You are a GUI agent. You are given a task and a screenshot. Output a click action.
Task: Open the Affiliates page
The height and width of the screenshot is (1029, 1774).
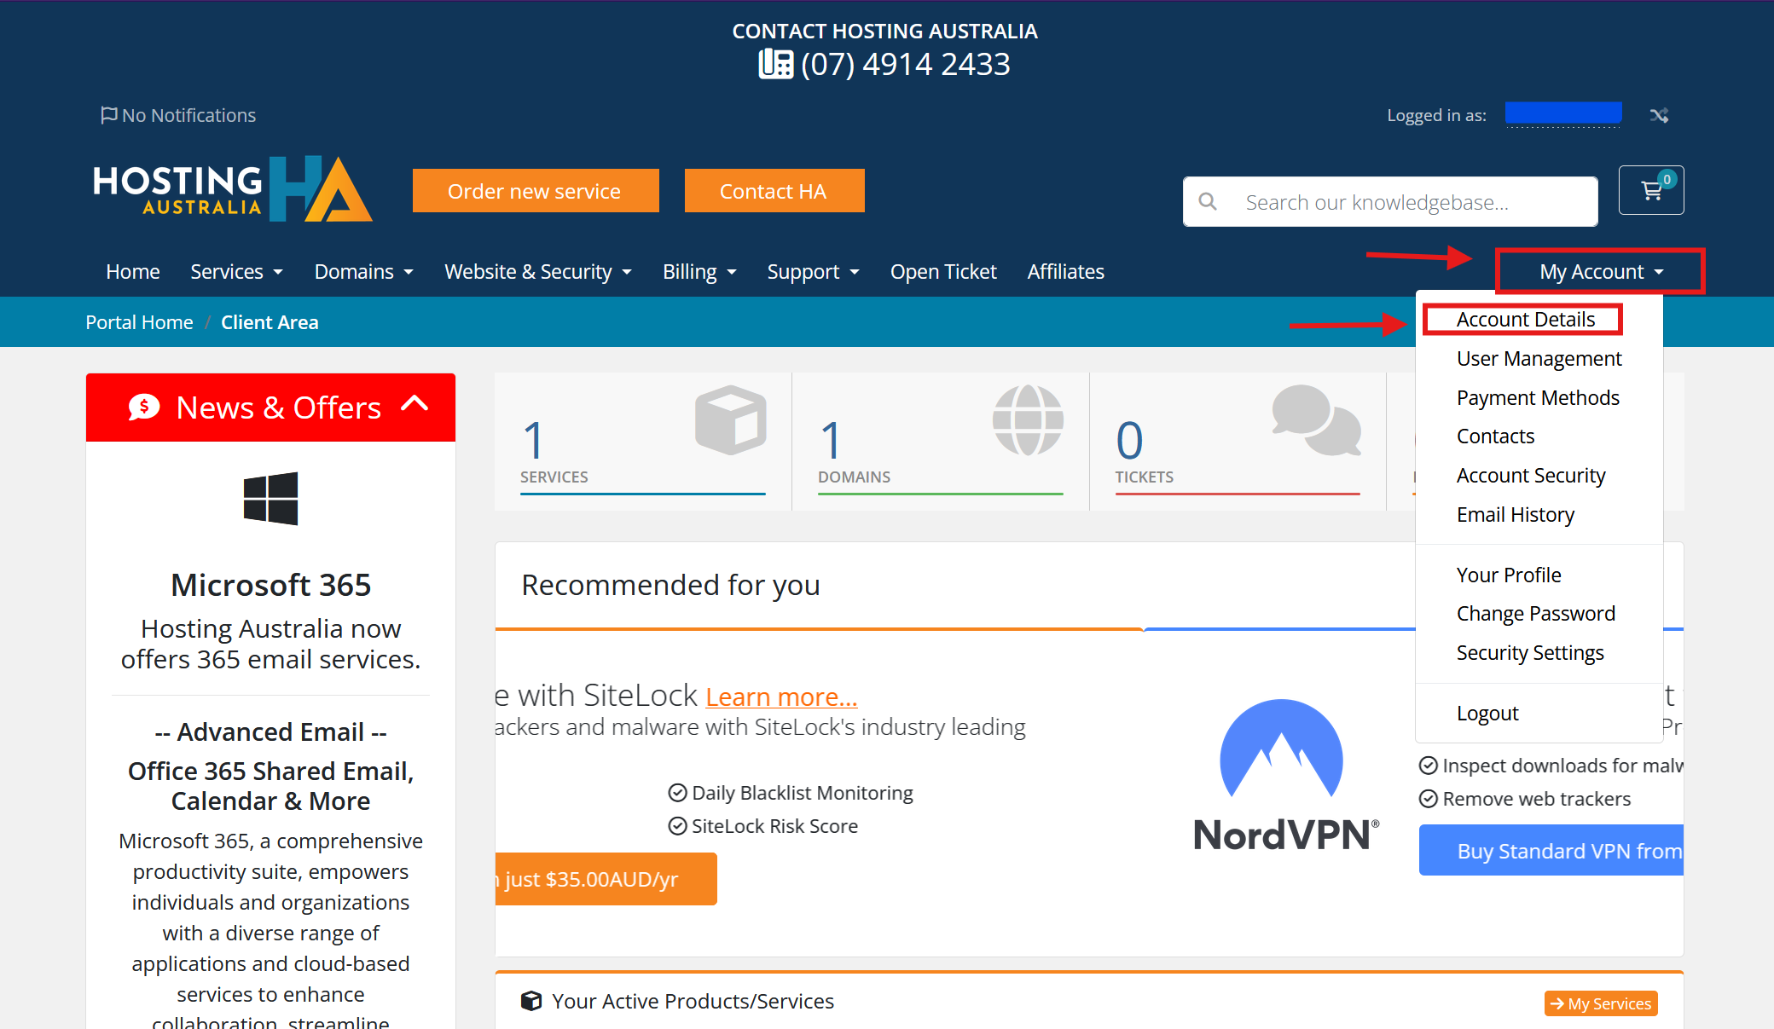pyautogui.click(x=1065, y=272)
